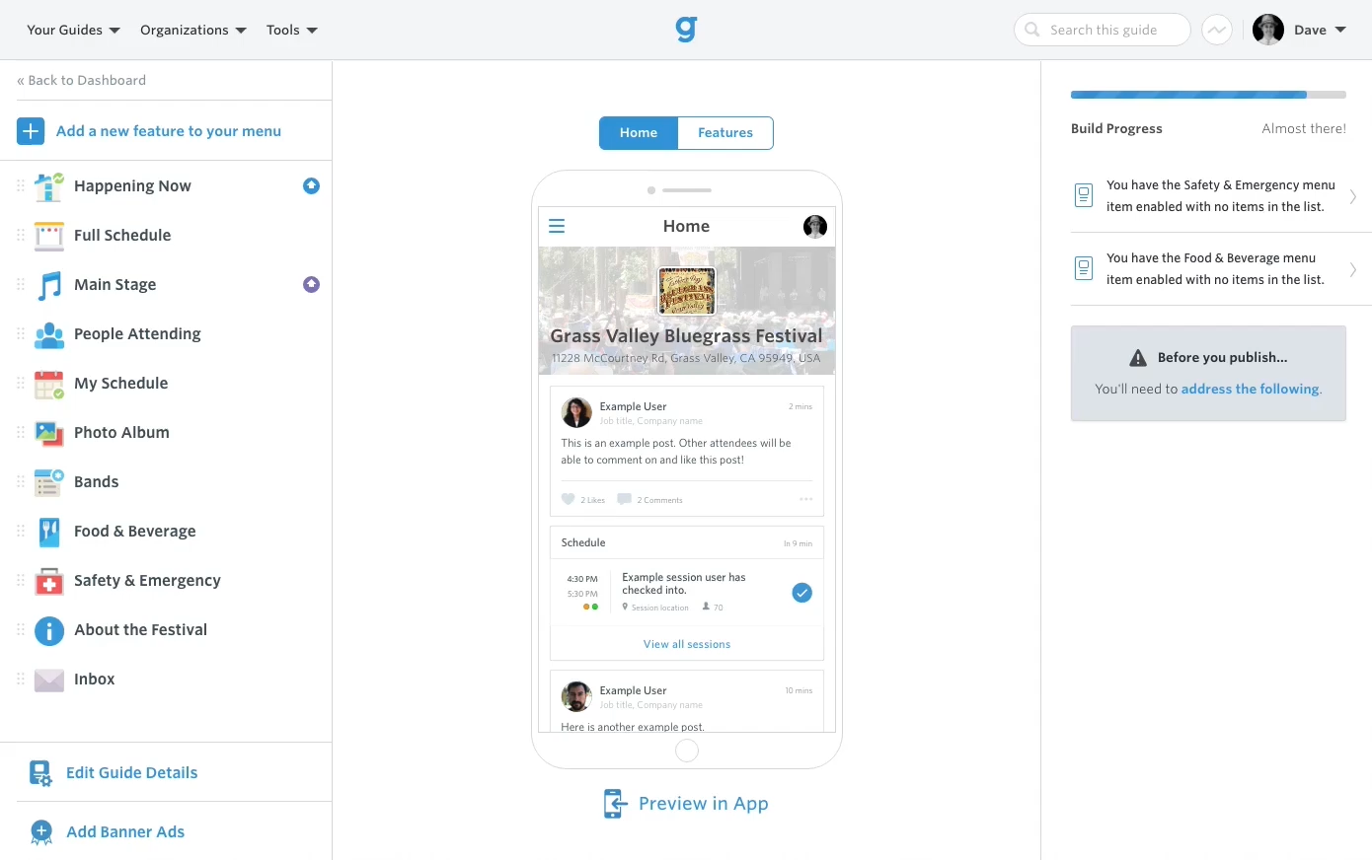This screenshot has width=1372, height=860.
Task: Click the Add Banner Ads link
Action: (125, 832)
